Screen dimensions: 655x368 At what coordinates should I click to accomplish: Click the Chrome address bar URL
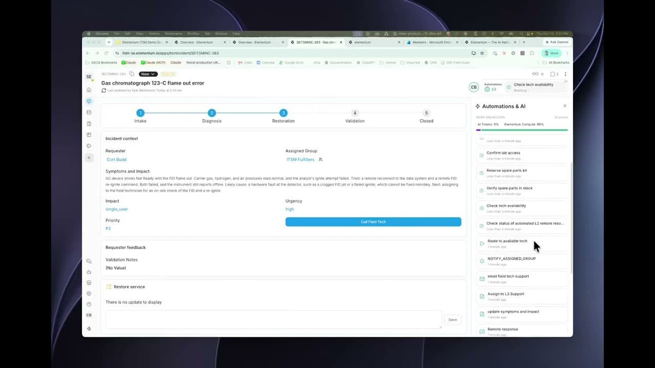[x=170, y=53]
